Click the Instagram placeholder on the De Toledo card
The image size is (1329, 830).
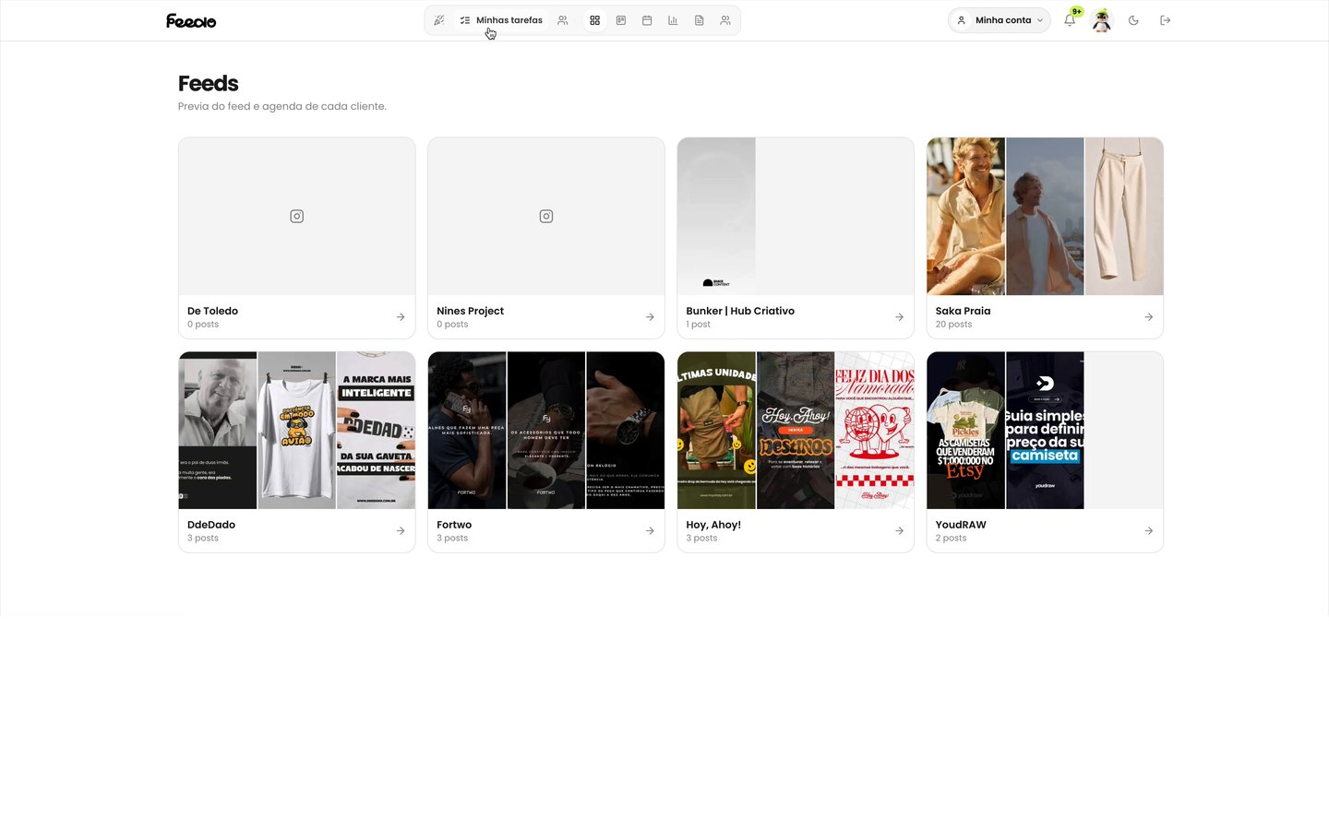[x=297, y=217]
